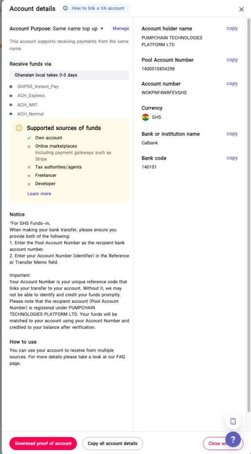Viewport: 251px width, 454px height.
Task: Open the Manage link
Action: [121, 28]
